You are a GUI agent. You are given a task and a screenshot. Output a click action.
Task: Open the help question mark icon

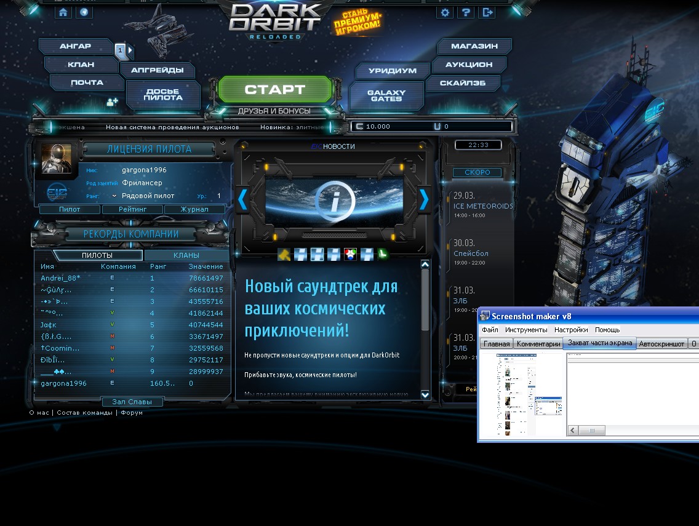click(466, 12)
